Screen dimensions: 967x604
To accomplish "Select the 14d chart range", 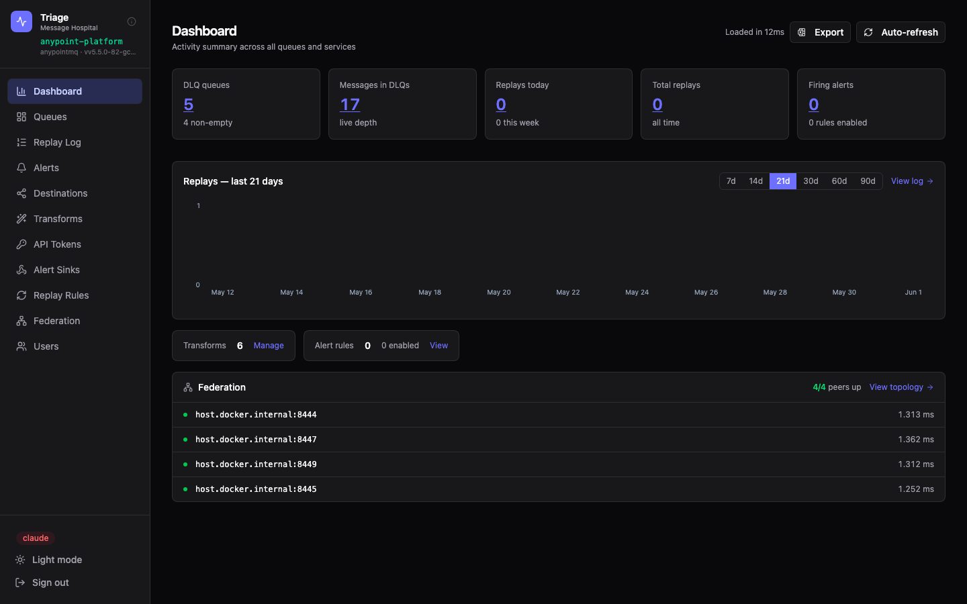I will tap(755, 181).
